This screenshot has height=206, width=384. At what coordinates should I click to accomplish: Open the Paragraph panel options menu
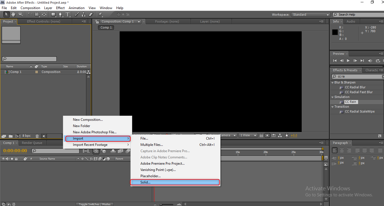[381, 143]
